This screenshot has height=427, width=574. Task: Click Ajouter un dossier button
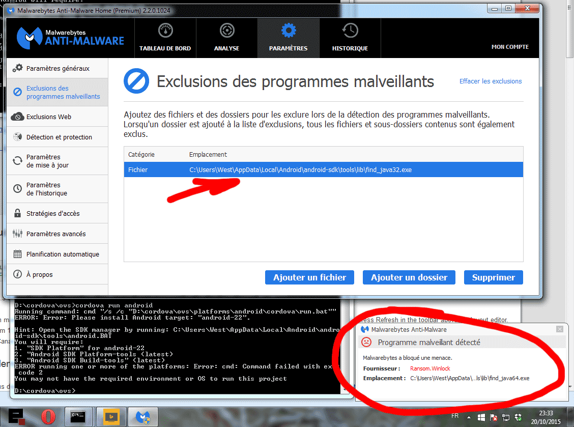coord(409,277)
